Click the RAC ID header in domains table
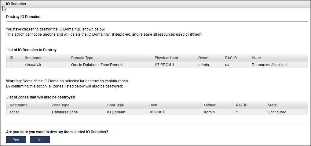The width and height of the screenshot is (311, 146). coord(231,58)
